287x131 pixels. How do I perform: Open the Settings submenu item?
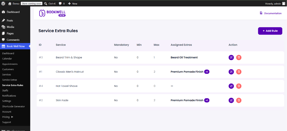(x=7, y=101)
